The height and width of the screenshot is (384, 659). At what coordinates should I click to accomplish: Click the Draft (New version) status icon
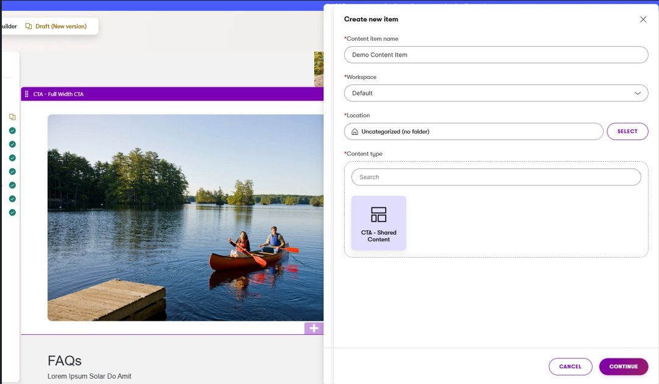pos(29,27)
